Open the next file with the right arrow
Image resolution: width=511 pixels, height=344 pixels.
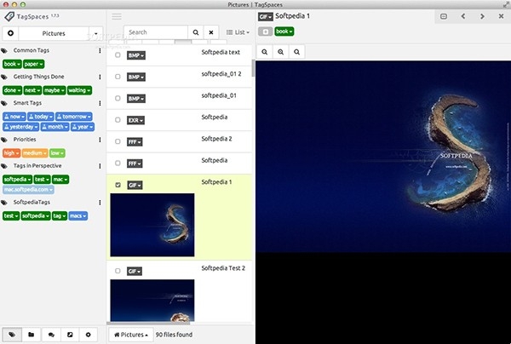[482, 16]
